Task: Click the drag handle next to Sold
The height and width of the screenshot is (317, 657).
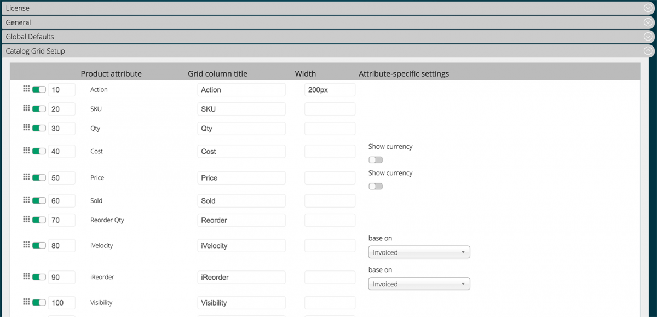Action: click(x=26, y=200)
